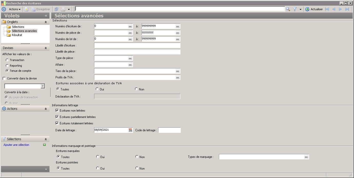Click the printer icon in toolbar

63,9
